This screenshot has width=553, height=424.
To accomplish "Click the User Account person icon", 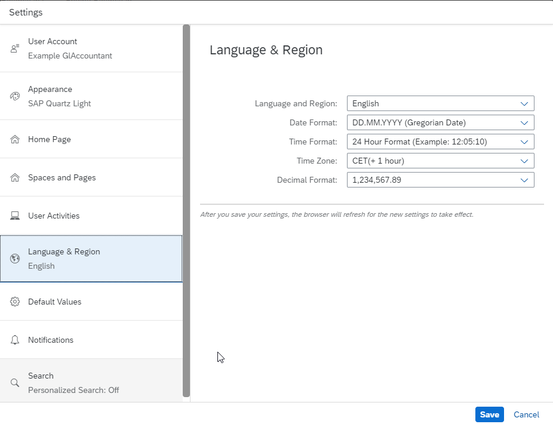I will click(x=15, y=48).
